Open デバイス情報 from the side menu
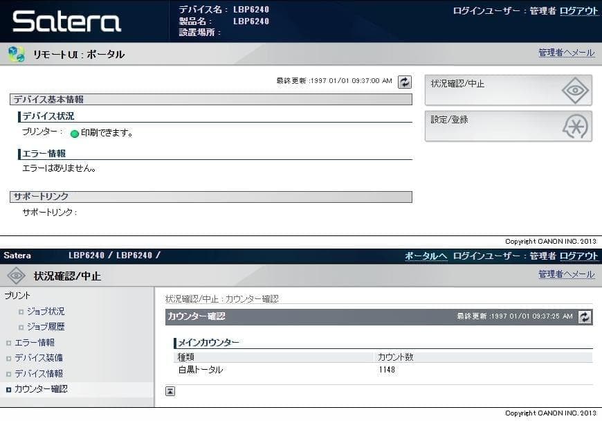Viewport: 602px width, 421px height. [39, 374]
